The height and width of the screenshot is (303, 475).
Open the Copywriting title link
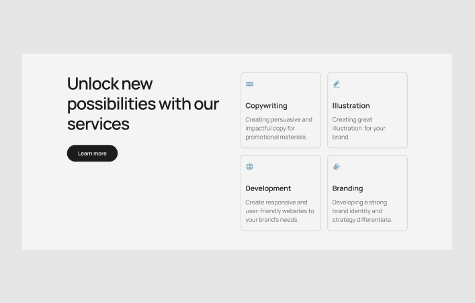click(x=266, y=106)
